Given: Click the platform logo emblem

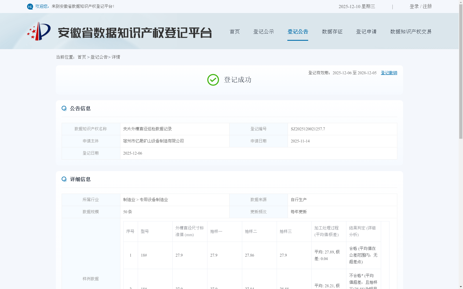Looking at the screenshot, I should pyautogui.click(x=39, y=31).
